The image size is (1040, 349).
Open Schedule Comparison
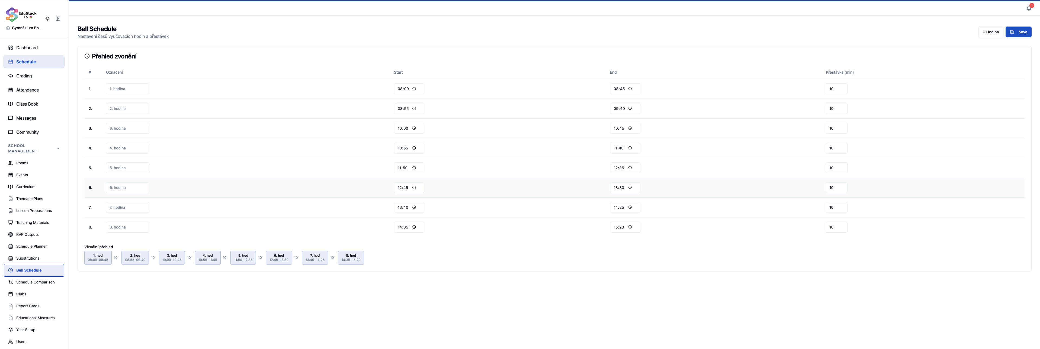pos(34,282)
